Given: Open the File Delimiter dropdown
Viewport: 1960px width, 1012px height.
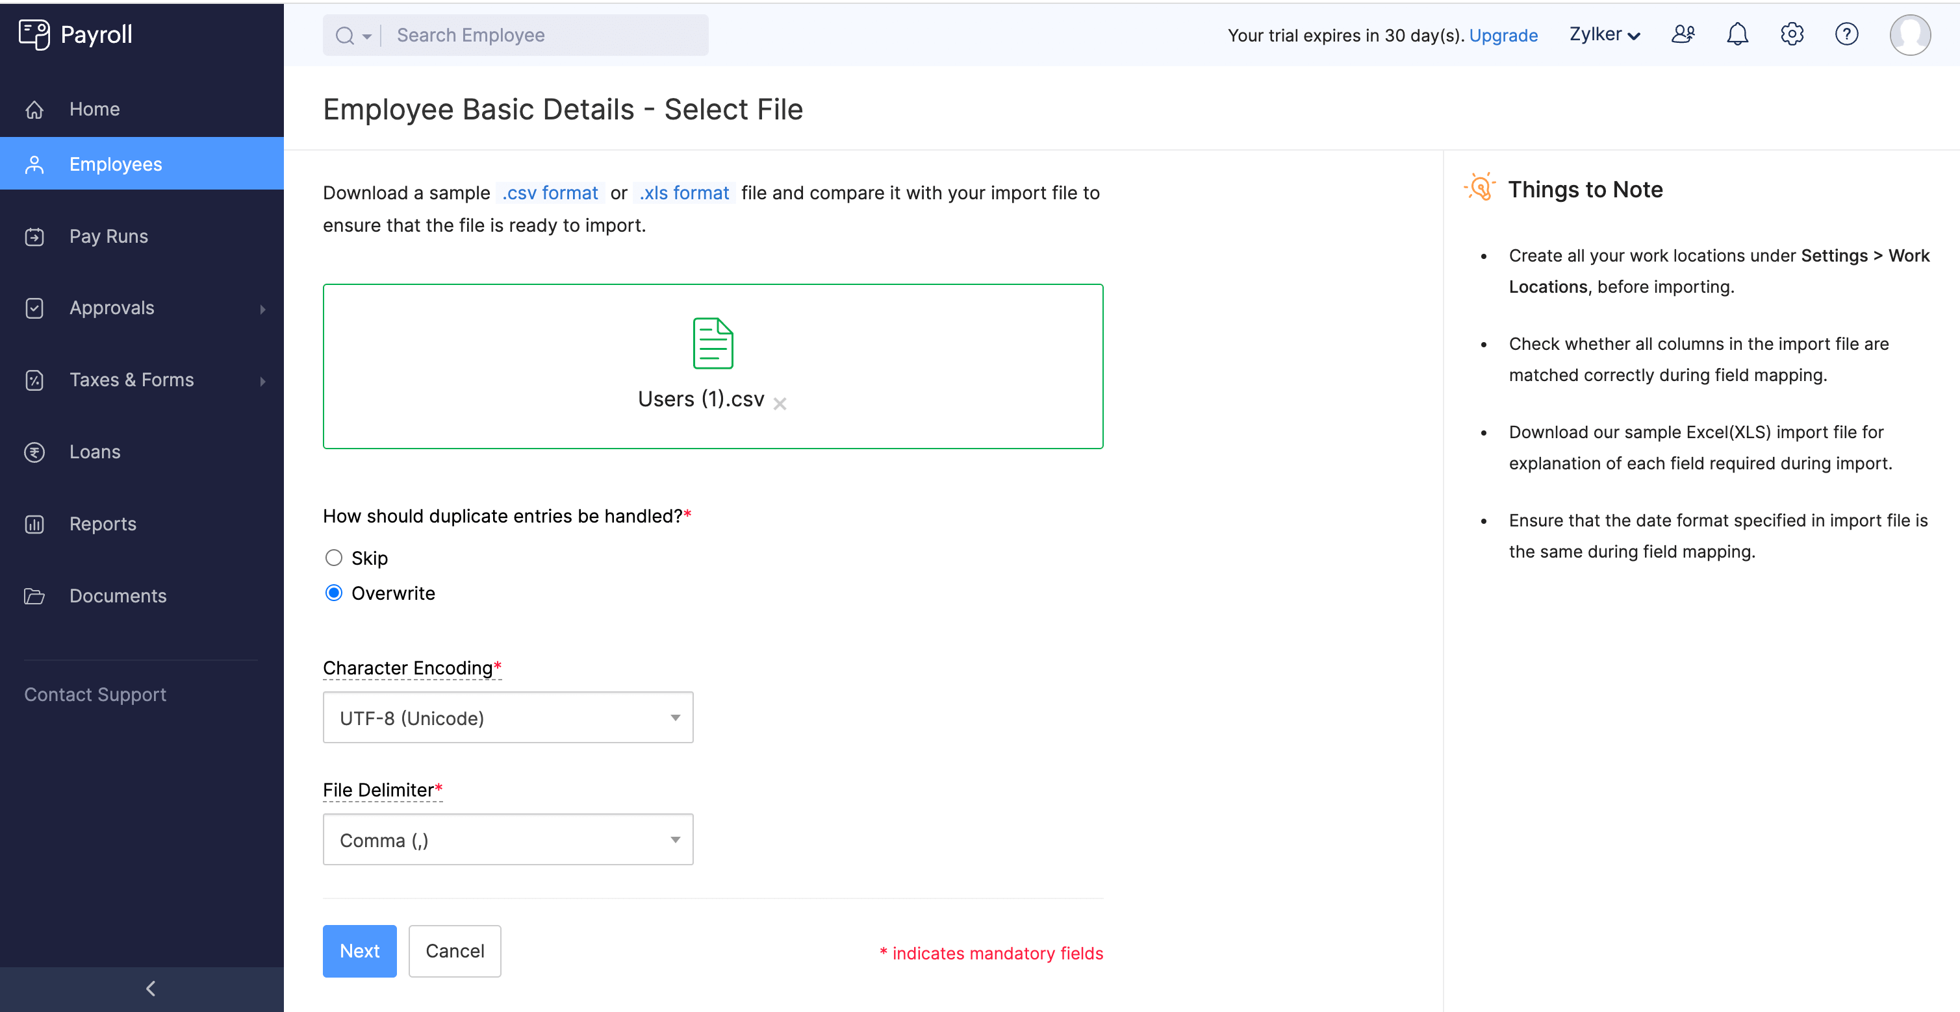Looking at the screenshot, I should coord(507,839).
